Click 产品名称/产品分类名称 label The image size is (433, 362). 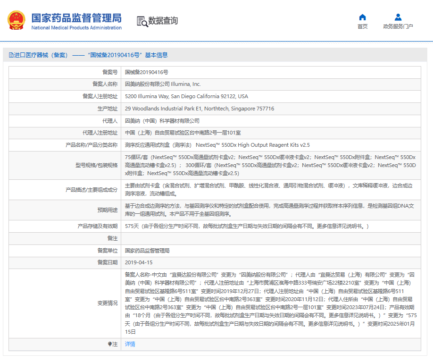pyautogui.click(x=92, y=145)
